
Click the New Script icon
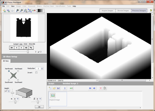coord(50,88)
